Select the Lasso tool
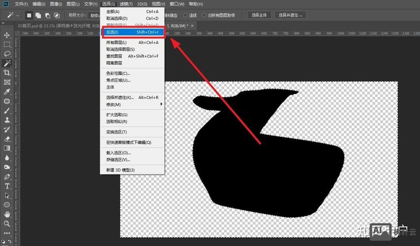Image resolution: width=420 pixels, height=246 pixels. (7, 54)
